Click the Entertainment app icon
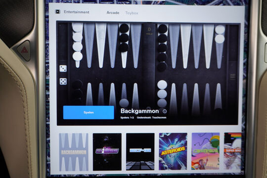 (57, 11)
